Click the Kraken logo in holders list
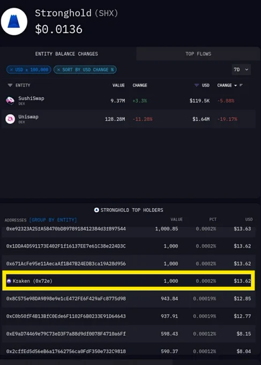The width and height of the screenshot is (261, 365). (x=9, y=281)
